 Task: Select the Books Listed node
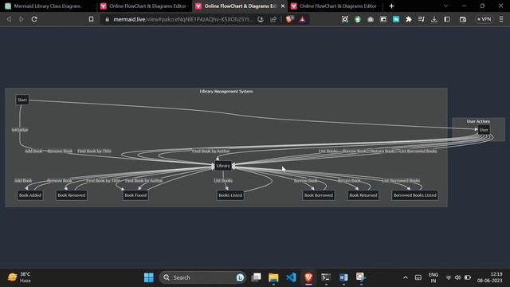point(230,195)
